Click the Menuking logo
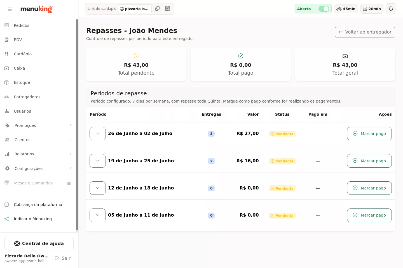 click(x=36, y=9)
